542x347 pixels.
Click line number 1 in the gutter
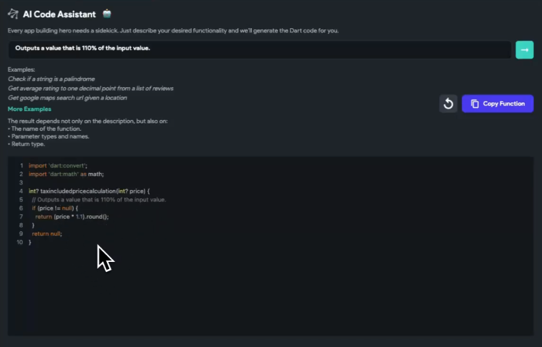pos(22,165)
